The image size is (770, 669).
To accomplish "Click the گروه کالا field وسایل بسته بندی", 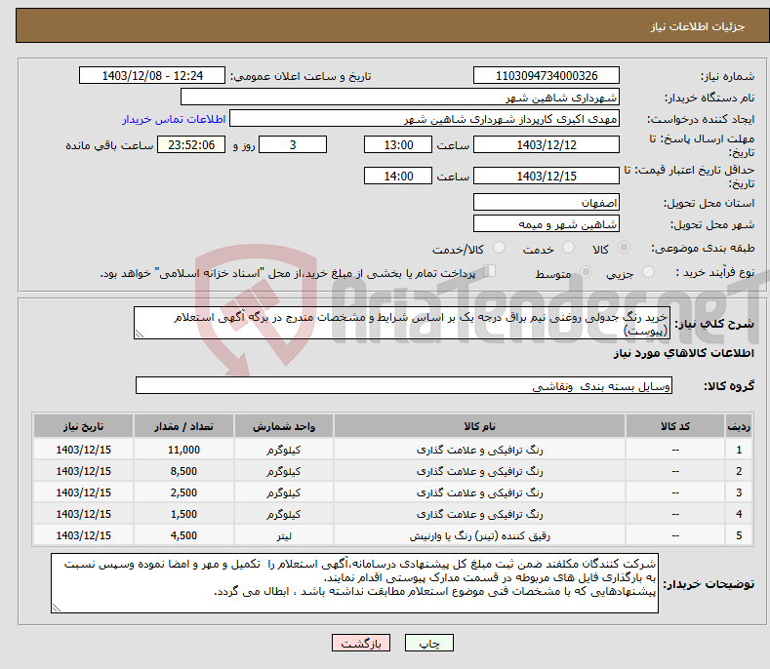I will coord(404,386).
